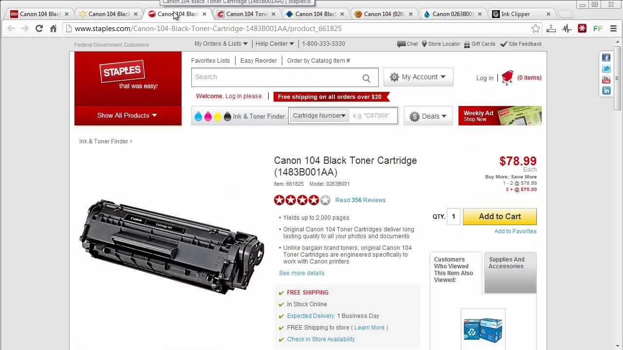Screen dimensions: 623x350
Task: Open the Ink & Toner Finder breadcrumb
Action: 104,141
